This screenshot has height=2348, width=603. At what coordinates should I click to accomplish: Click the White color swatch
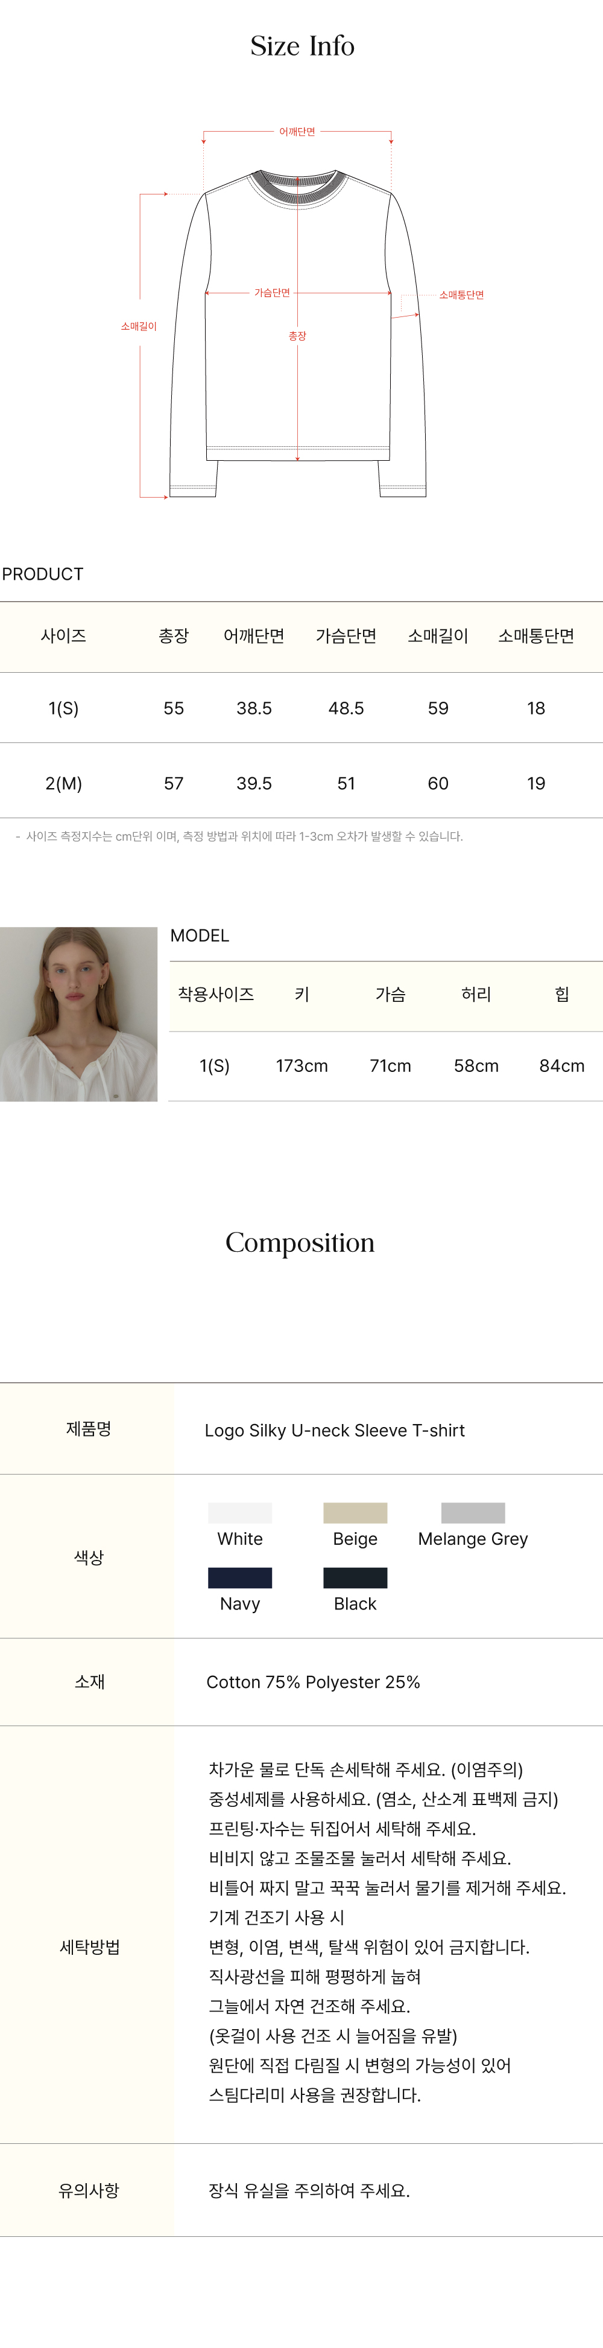240,1513
